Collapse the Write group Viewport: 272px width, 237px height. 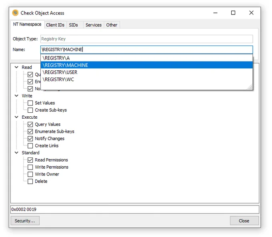pyautogui.click(x=16, y=96)
